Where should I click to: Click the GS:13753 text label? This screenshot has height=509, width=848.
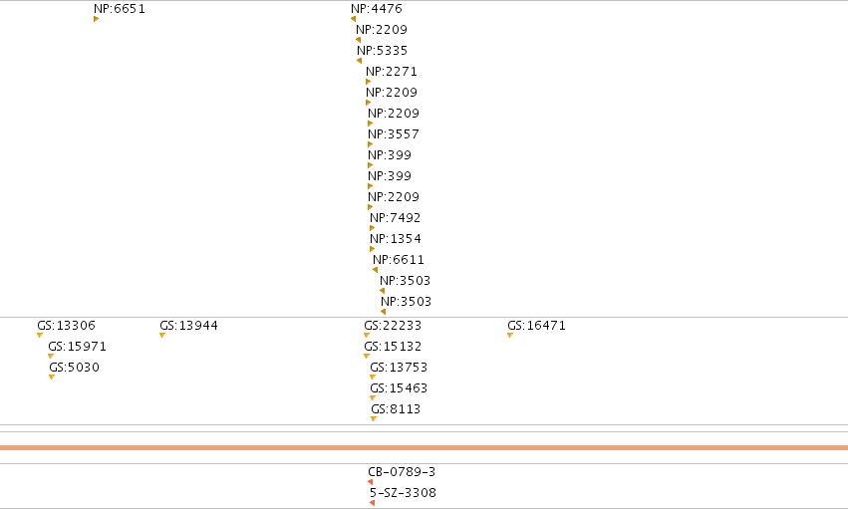pyautogui.click(x=399, y=368)
